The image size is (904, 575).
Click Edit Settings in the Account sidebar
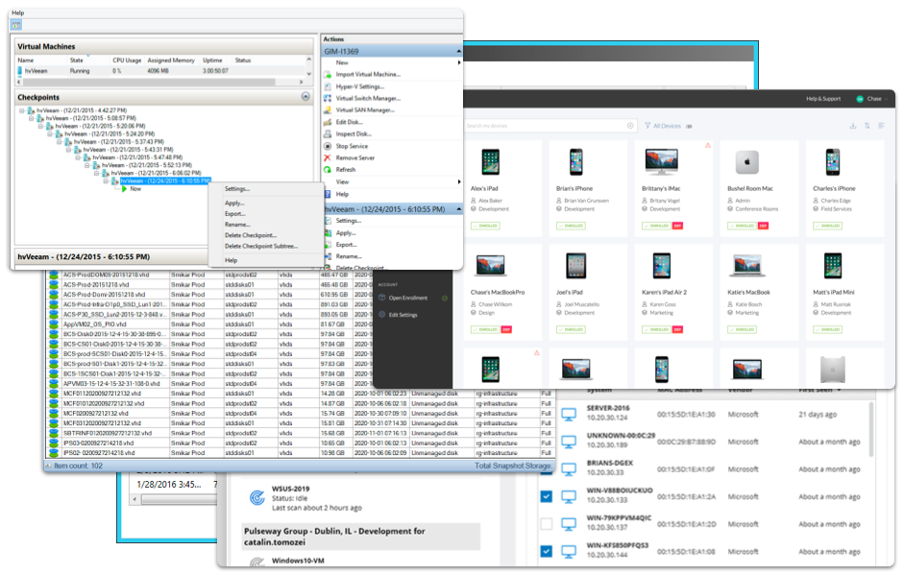coord(403,315)
